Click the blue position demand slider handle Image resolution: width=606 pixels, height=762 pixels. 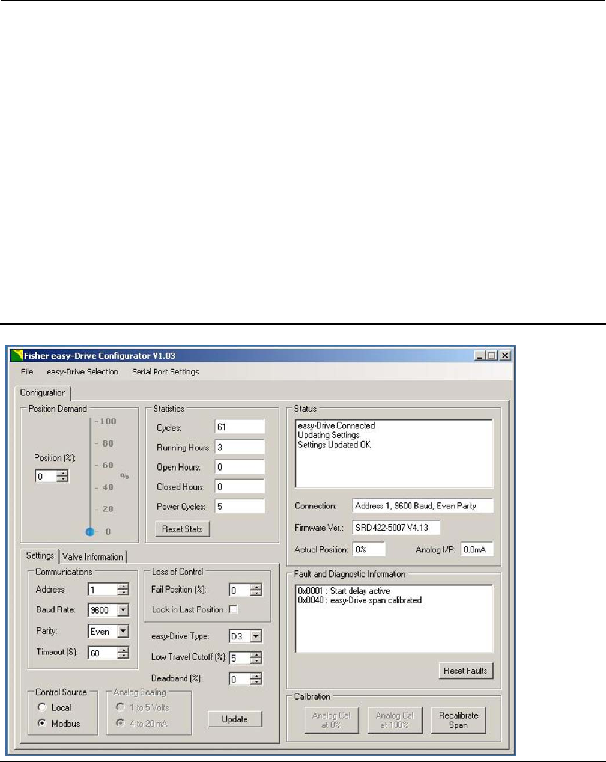click(x=90, y=532)
